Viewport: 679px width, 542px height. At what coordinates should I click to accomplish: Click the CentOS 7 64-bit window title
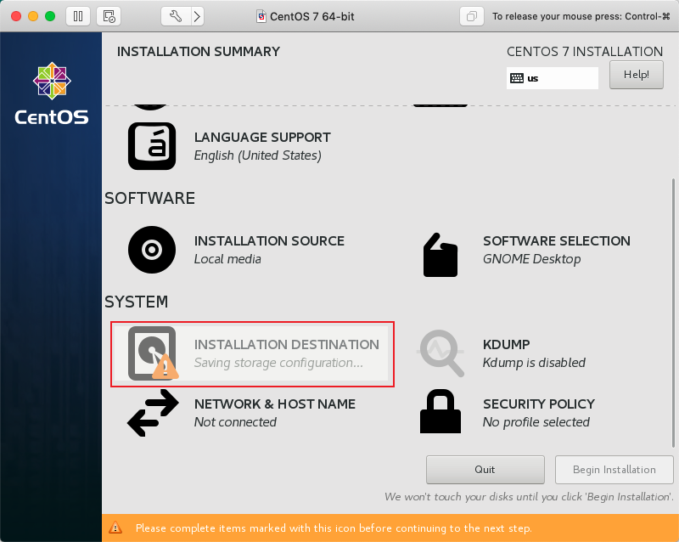[x=311, y=16]
